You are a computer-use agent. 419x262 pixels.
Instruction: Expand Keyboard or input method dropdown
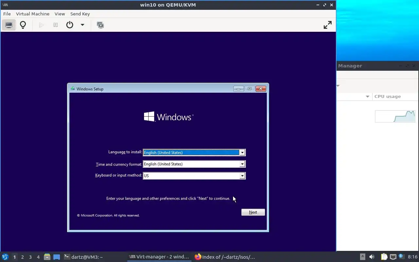tap(242, 176)
